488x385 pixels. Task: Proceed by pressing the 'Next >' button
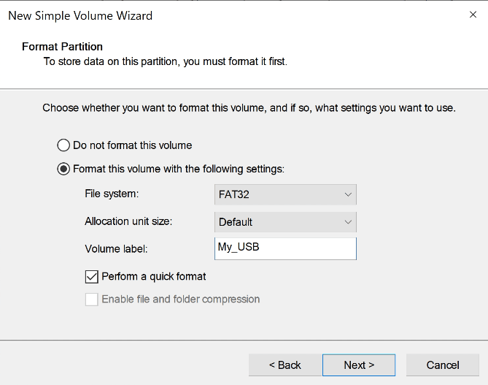359,365
